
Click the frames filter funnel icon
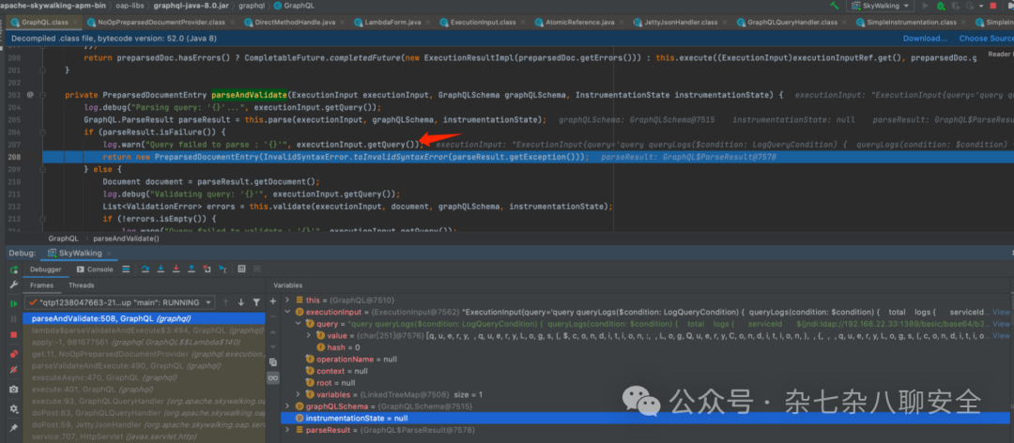[x=256, y=302]
